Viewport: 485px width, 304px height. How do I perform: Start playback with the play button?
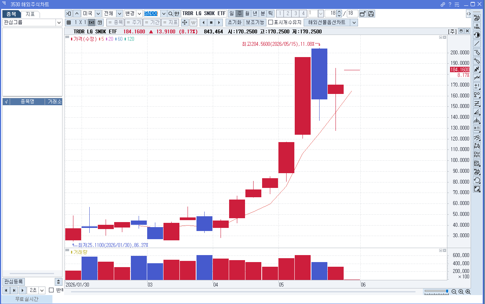click(x=23, y=290)
